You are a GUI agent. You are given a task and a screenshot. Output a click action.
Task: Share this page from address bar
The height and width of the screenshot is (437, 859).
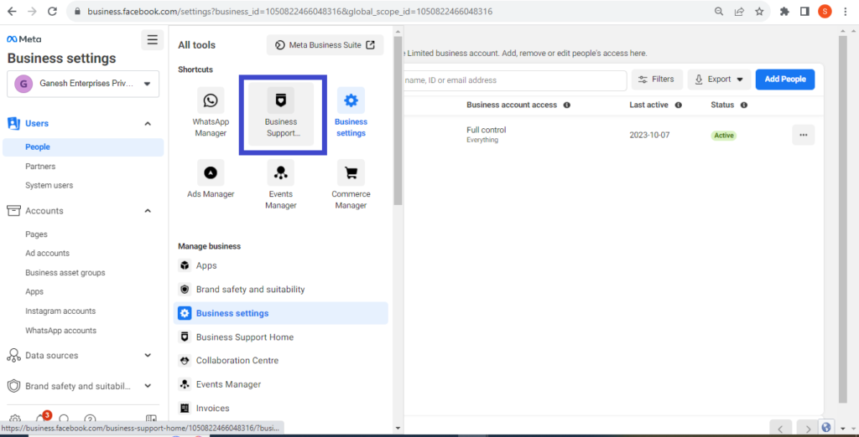click(x=739, y=11)
